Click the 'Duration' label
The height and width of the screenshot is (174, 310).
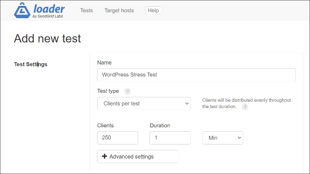tap(160, 125)
